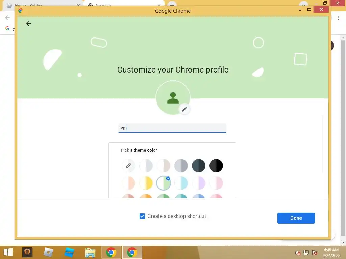Select the light grey theme color
Viewport: 346px width, 259px height.
coord(146,165)
